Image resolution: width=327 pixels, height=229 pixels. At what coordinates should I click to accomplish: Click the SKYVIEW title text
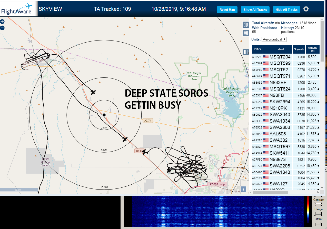[x=50, y=9]
